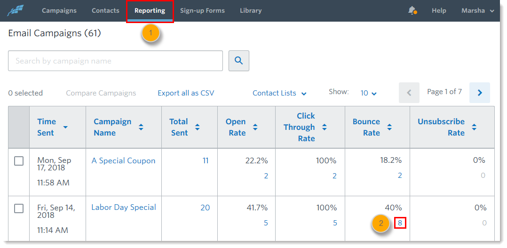Click the previous page arrow
Image resolution: width=507 pixels, height=248 pixels.
[409, 93]
